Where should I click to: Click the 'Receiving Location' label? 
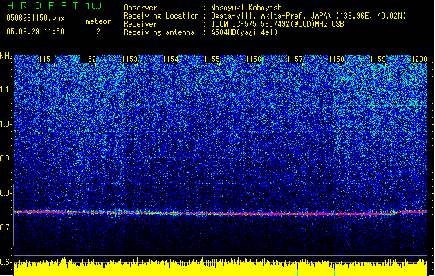[161, 16]
